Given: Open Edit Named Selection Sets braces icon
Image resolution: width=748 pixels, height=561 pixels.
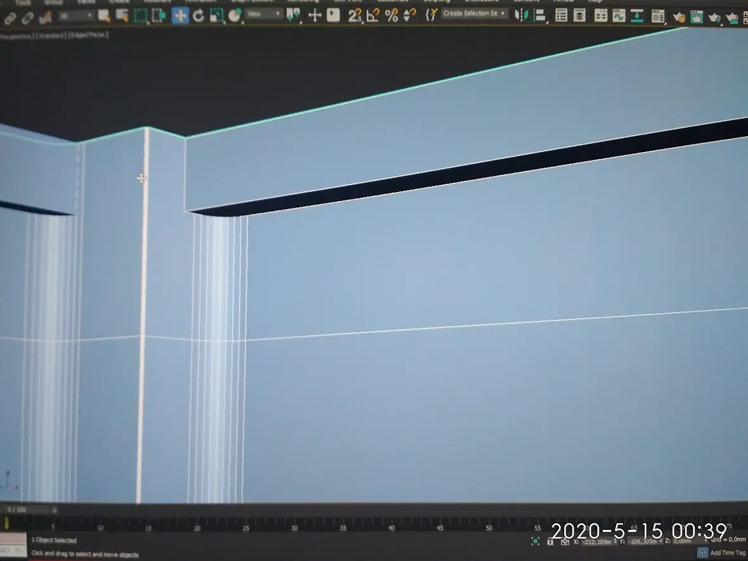Looking at the screenshot, I should pos(431,15).
